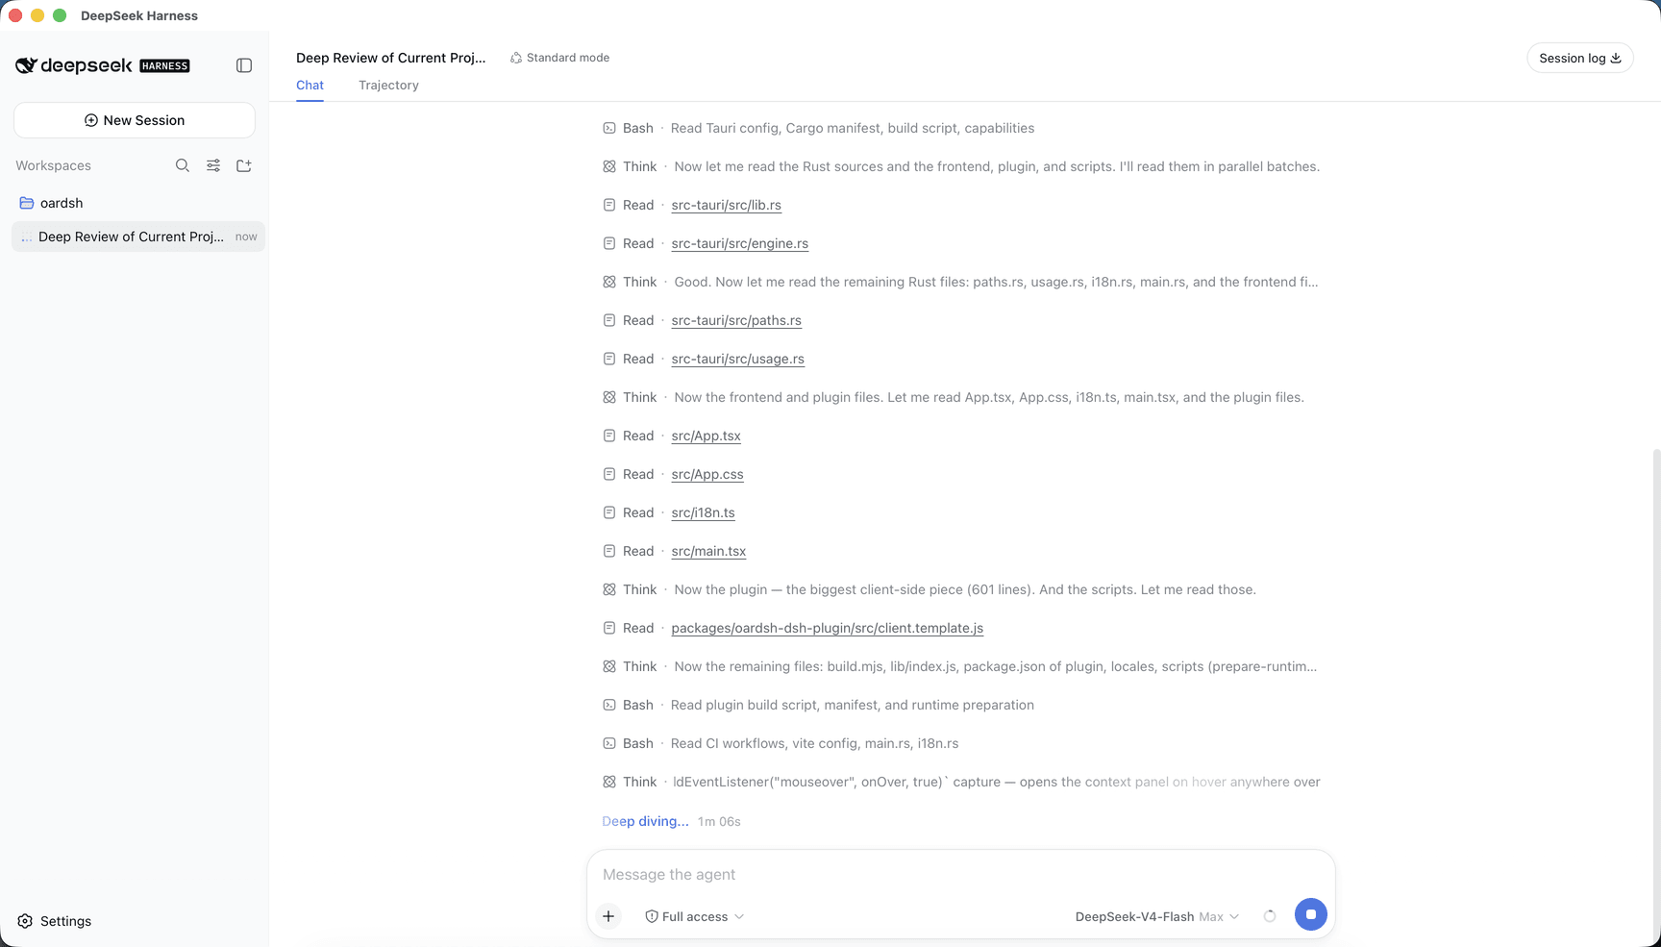Image resolution: width=1661 pixels, height=947 pixels.
Task: Click Think icon for parallel batches step
Action: pyautogui.click(x=609, y=166)
